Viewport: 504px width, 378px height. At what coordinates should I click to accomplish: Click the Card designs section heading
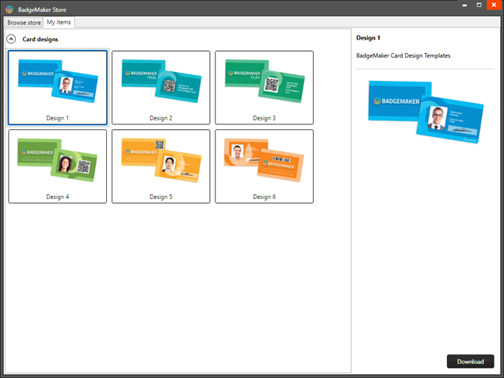40,39
